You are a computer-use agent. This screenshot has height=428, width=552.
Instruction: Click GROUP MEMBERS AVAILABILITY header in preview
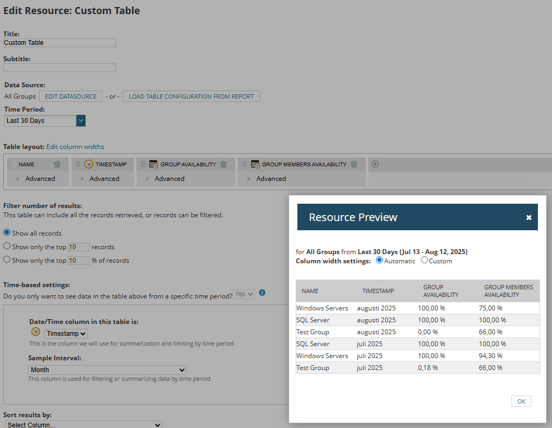click(x=509, y=291)
